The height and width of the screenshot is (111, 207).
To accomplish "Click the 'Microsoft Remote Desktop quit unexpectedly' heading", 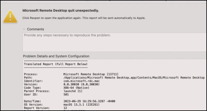I will (60, 11).
